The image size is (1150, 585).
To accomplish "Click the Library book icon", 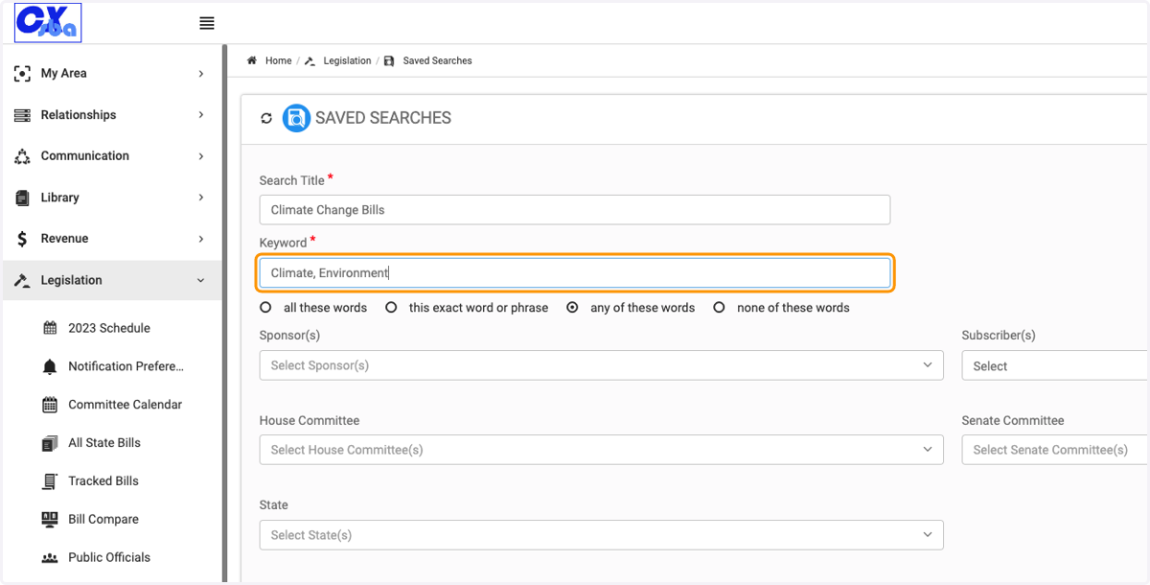I will click(23, 198).
